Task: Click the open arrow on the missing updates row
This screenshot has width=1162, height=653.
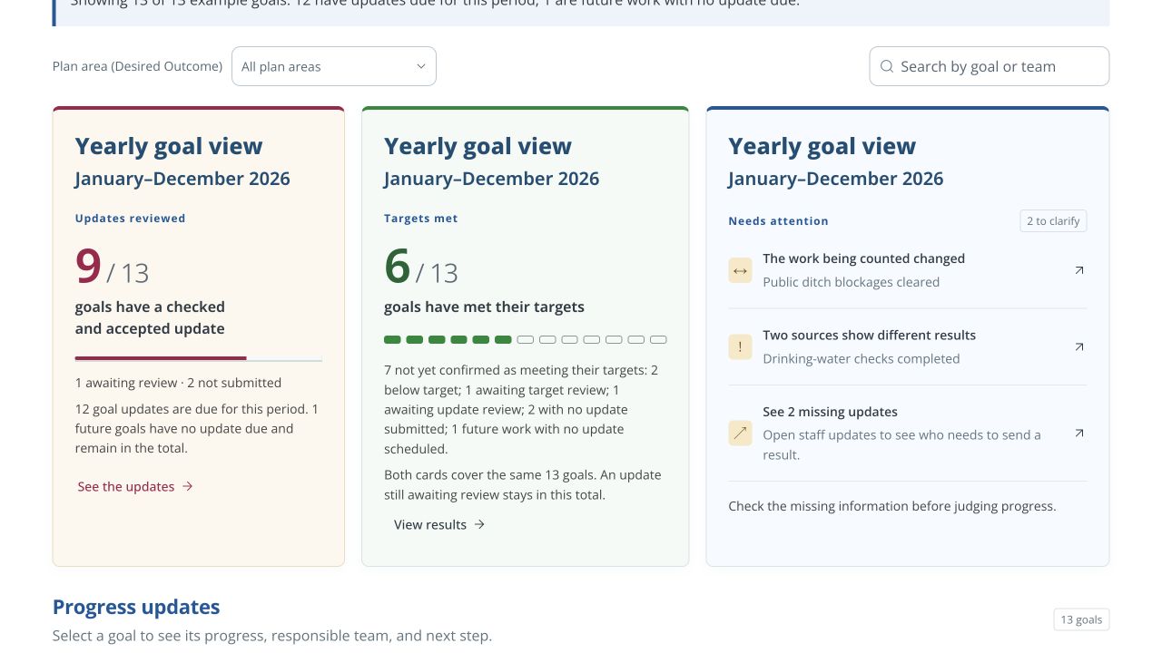Action: coord(1079,434)
